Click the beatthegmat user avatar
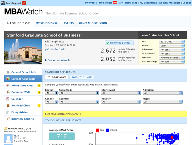192x145 pixels. [x=3, y=3]
